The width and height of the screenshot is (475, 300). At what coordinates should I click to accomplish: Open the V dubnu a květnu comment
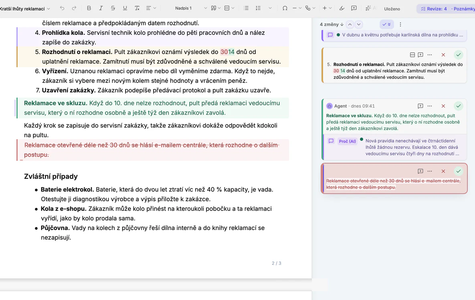click(395, 35)
